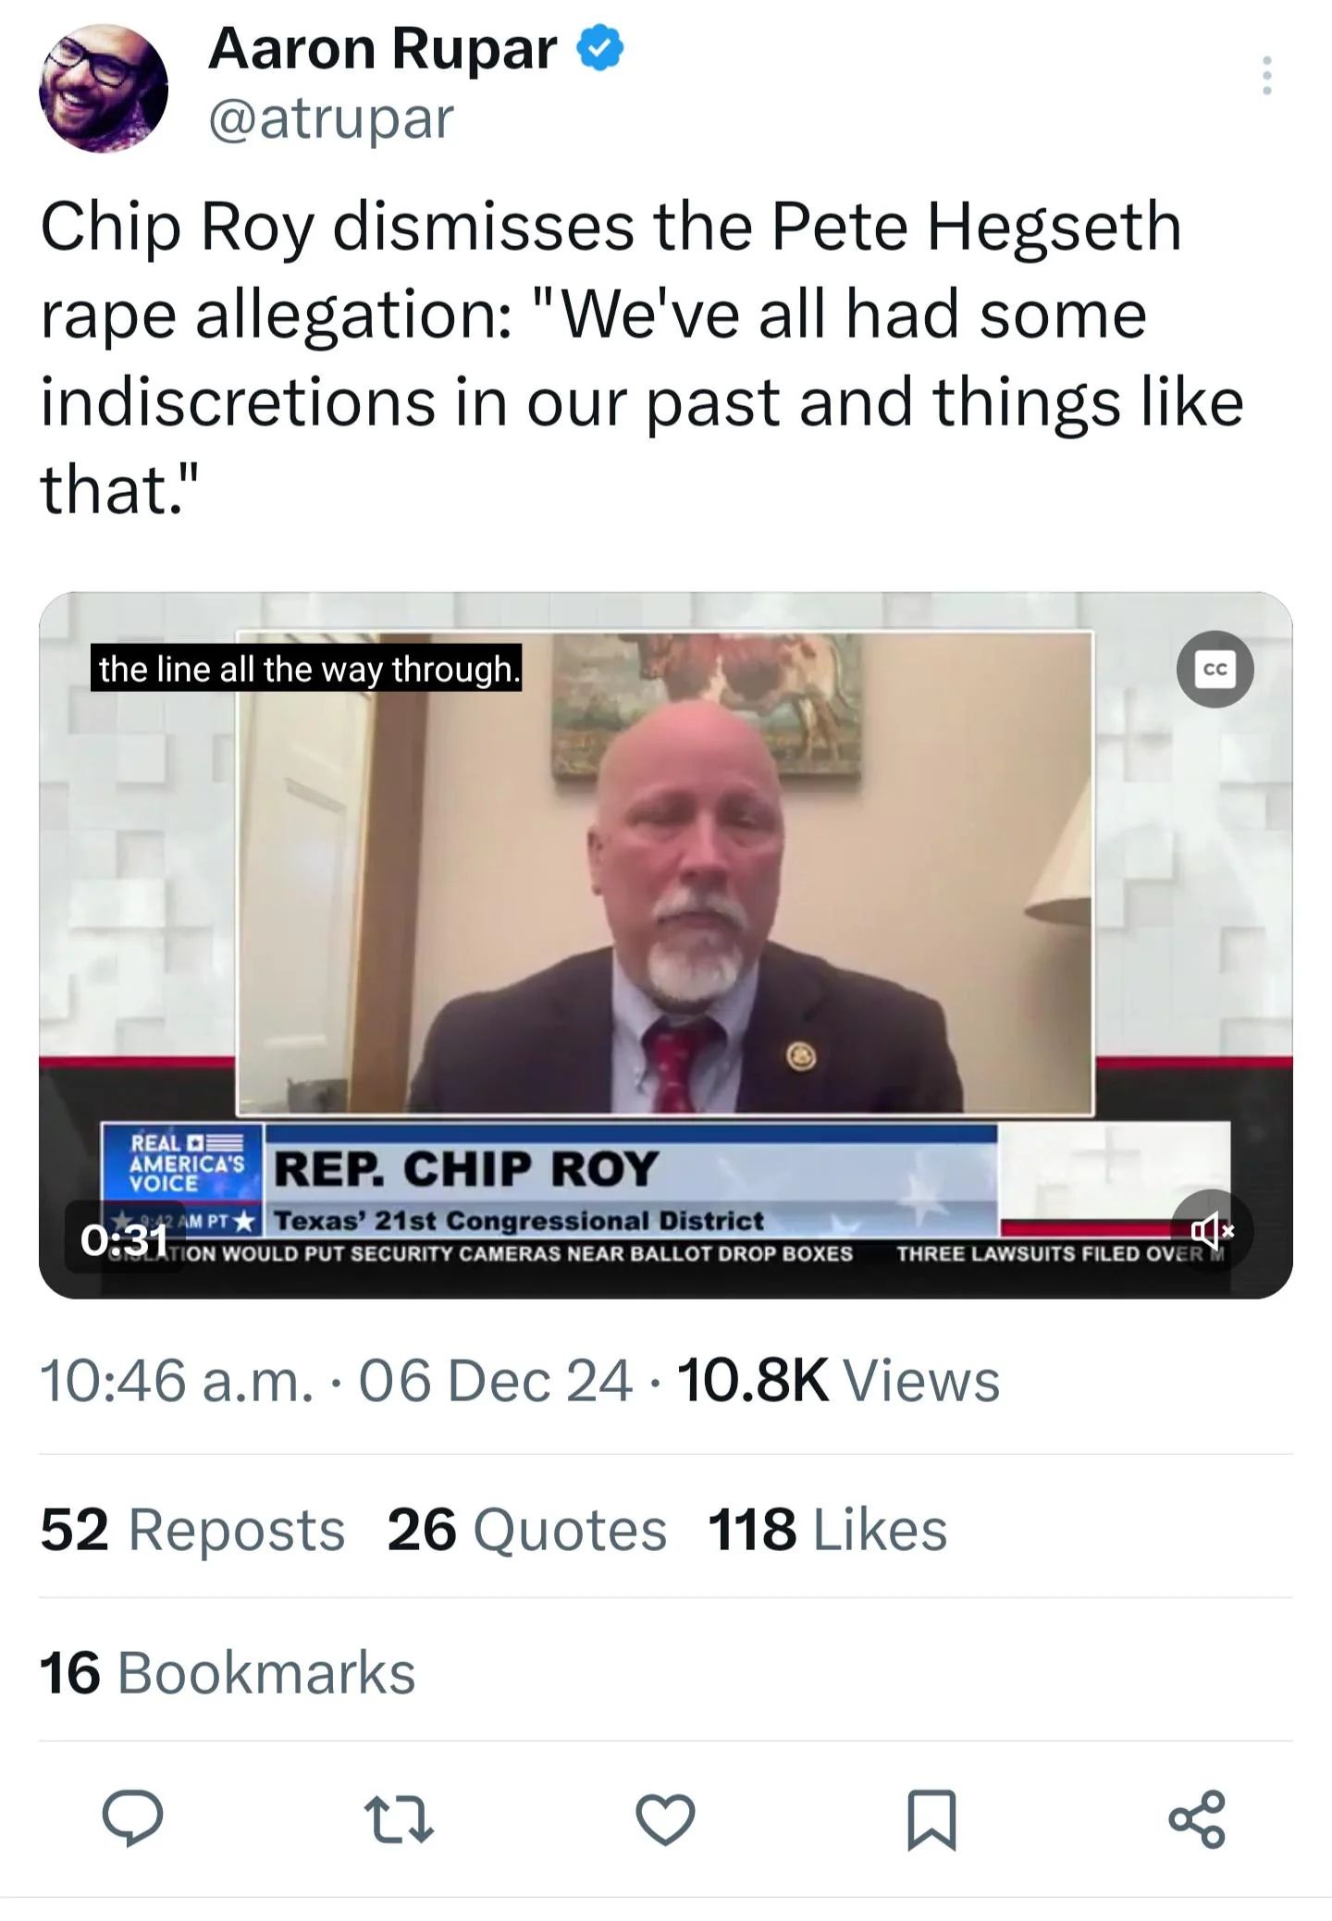Play the Chip Roy video

(x=665, y=944)
